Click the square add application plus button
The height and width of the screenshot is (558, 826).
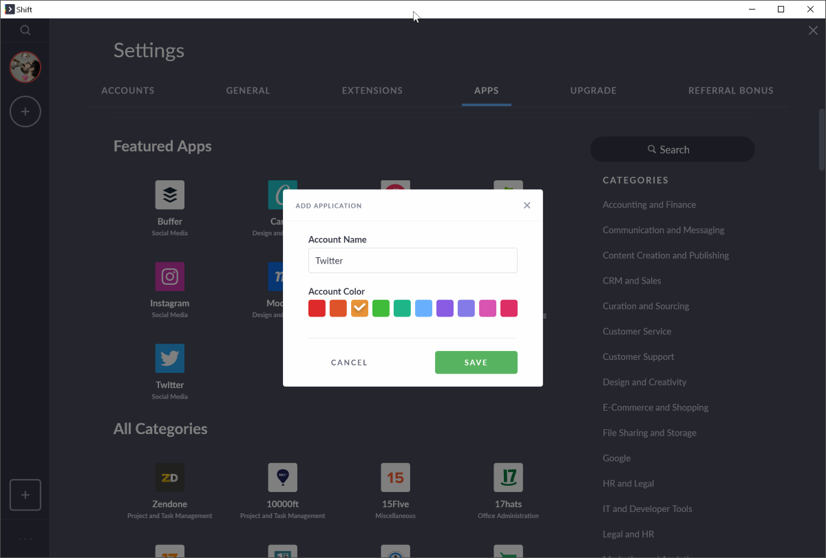point(25,495)
